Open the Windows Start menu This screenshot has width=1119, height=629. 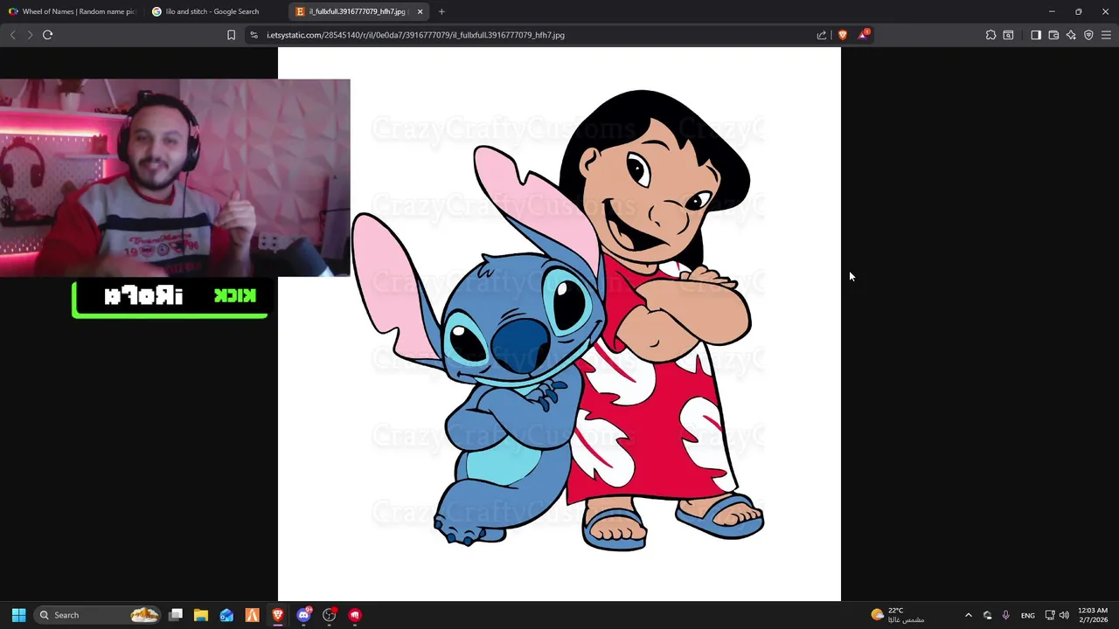[18, 615]
